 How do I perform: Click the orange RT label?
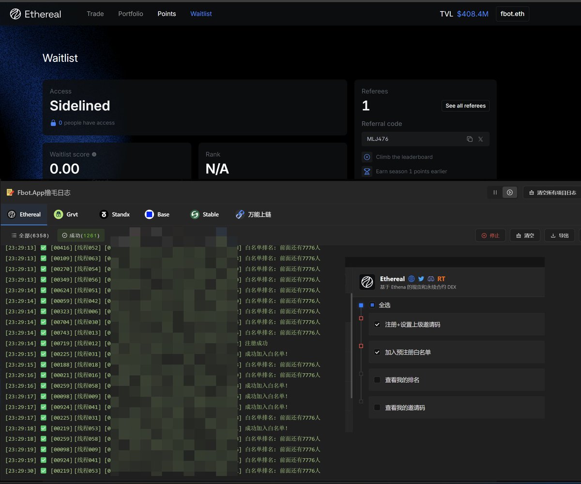click(441, 279)
